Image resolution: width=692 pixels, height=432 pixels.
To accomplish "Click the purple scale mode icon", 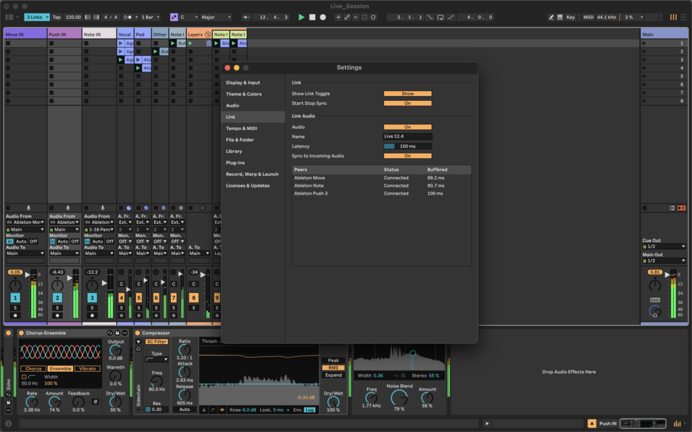I will (174, 17).
